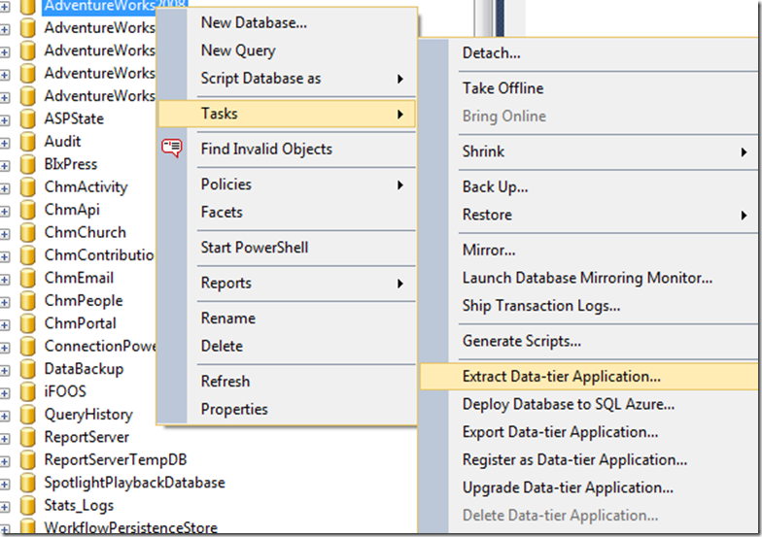
Task: Choose New Query from context menu
Action: (238, 50)
